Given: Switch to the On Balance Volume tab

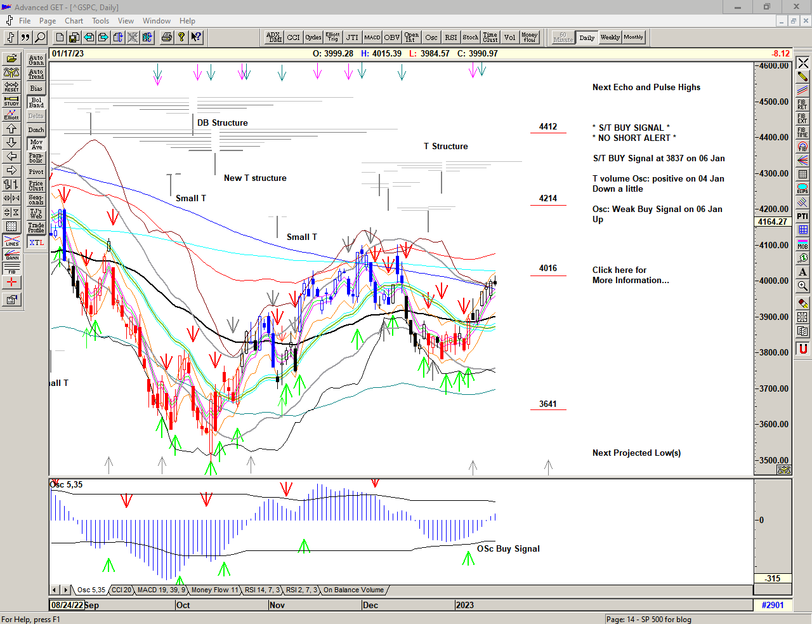Looking at the screenshot, I should 353,590.
